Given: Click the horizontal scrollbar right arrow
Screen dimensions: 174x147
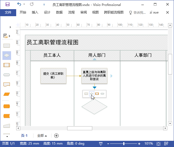Looking at the screenshot, I should coord(165,128).
